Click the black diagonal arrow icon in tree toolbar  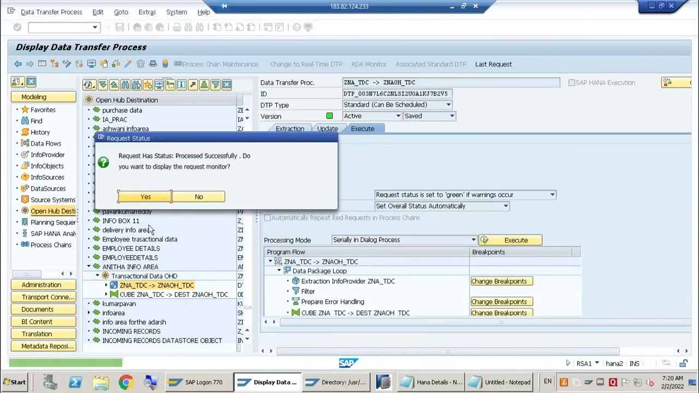193,85
